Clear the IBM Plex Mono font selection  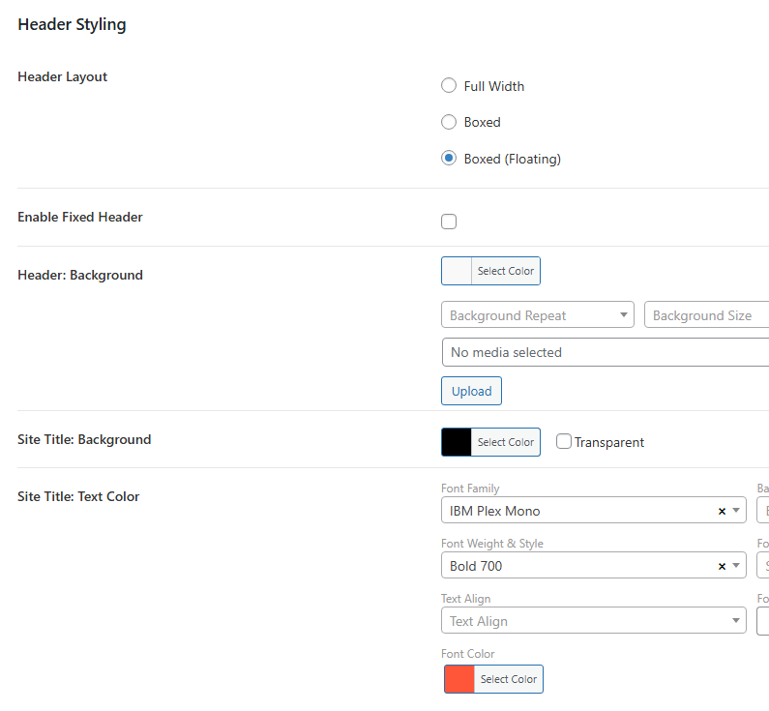722,511
